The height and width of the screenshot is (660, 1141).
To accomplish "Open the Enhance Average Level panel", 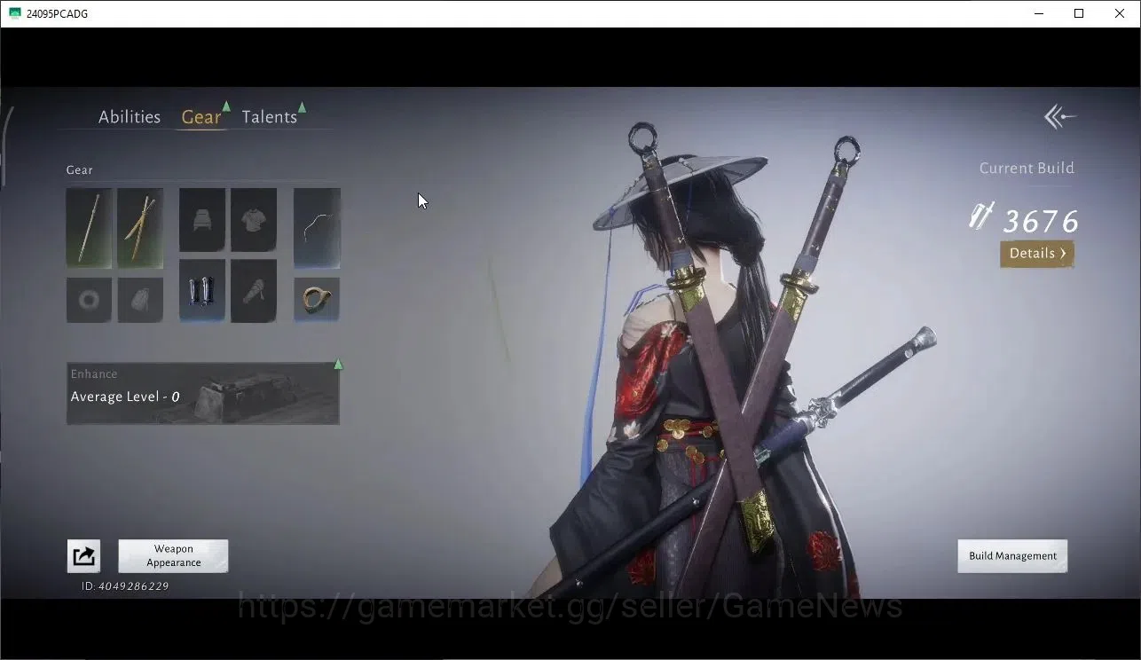I will coord(203,393).
